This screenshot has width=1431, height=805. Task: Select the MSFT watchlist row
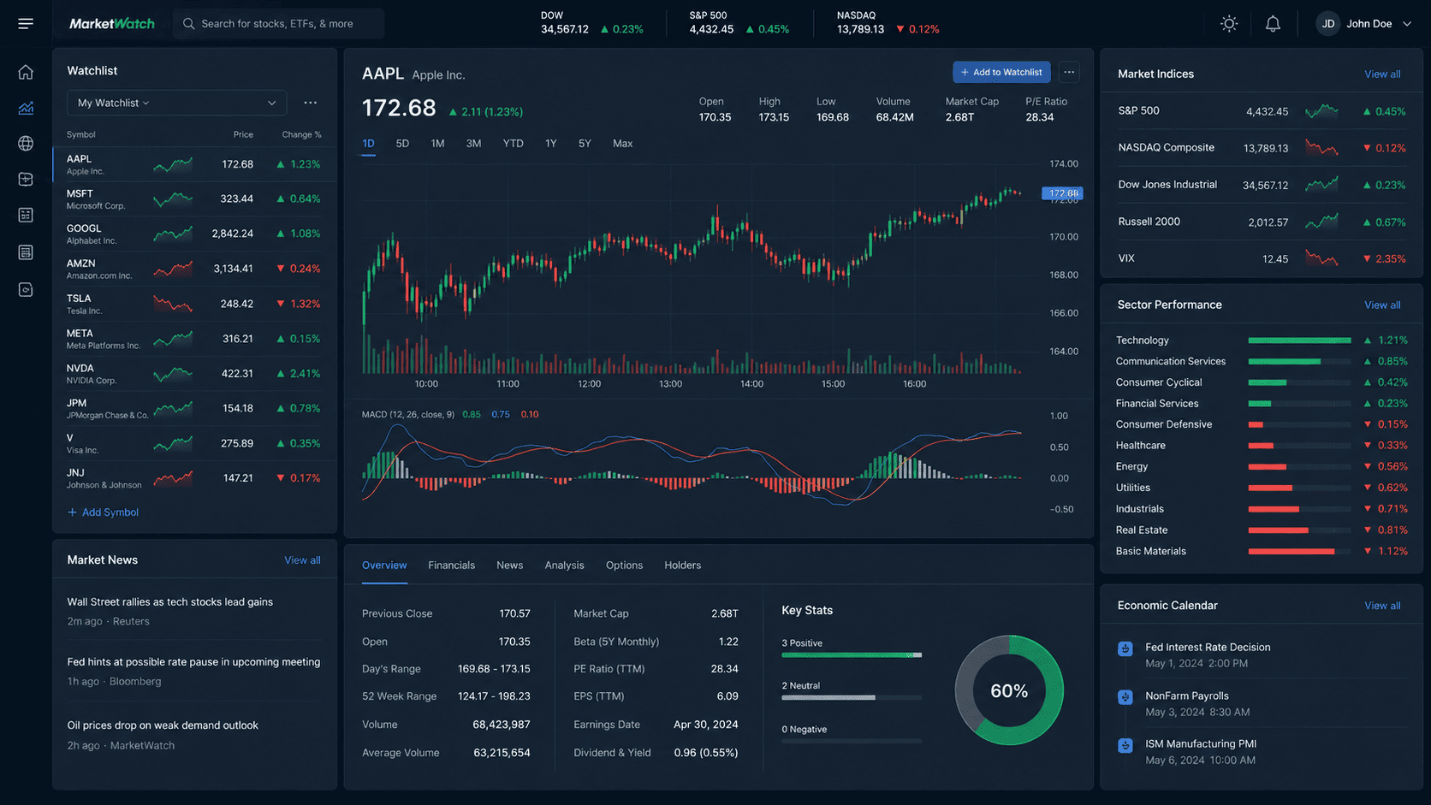[x=194, y=199]
